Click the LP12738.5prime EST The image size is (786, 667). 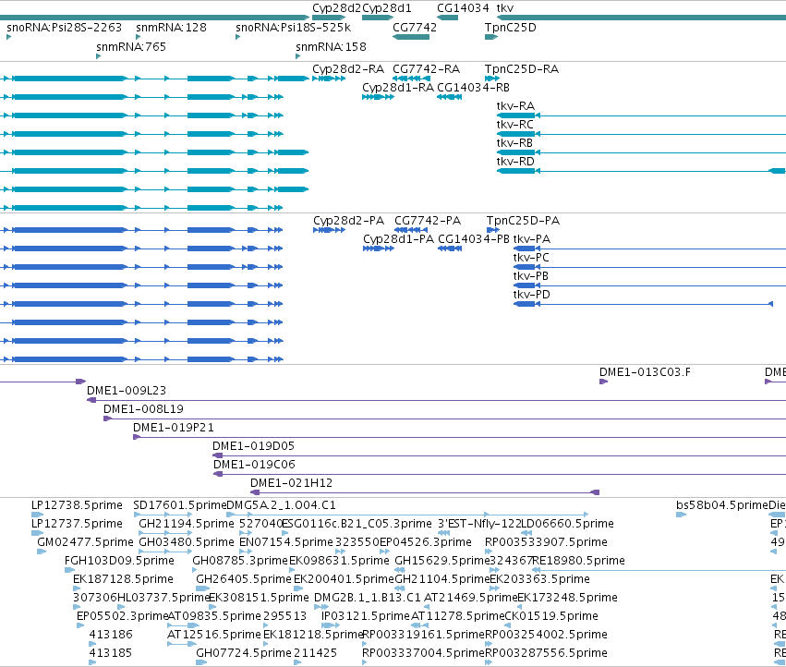(x=77, y=505)
